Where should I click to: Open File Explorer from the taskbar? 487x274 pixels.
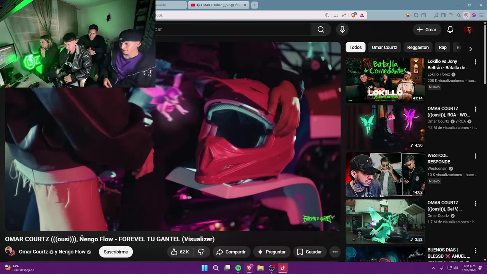click(x=260, y=268)
